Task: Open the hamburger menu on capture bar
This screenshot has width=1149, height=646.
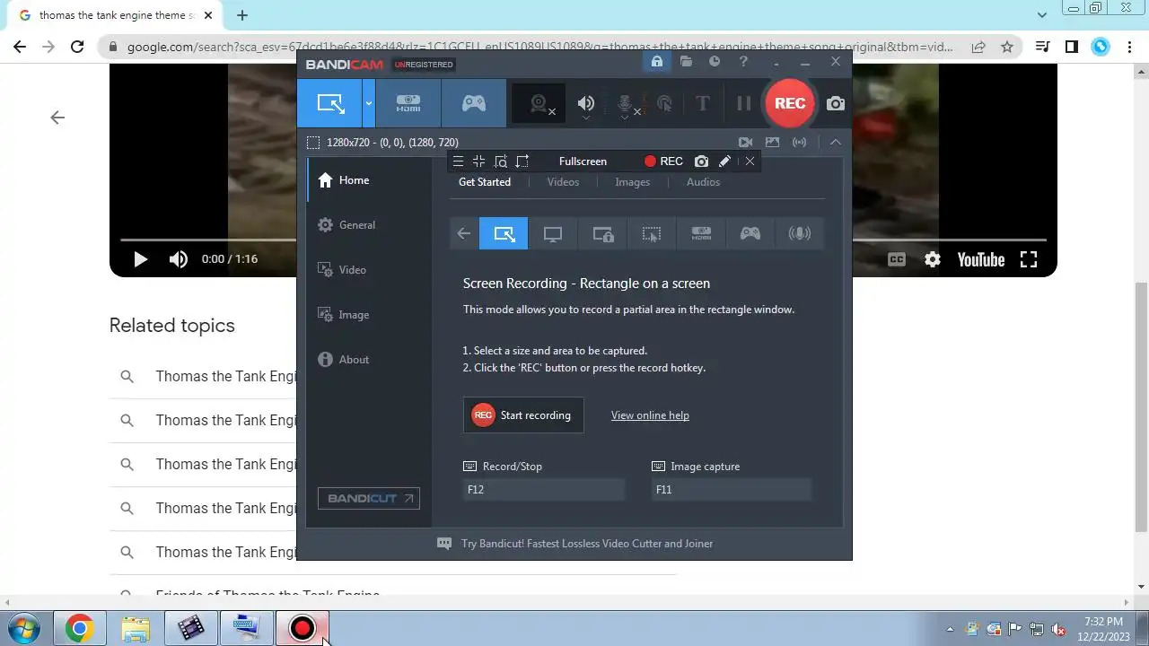Action: (x=458, y=161)
